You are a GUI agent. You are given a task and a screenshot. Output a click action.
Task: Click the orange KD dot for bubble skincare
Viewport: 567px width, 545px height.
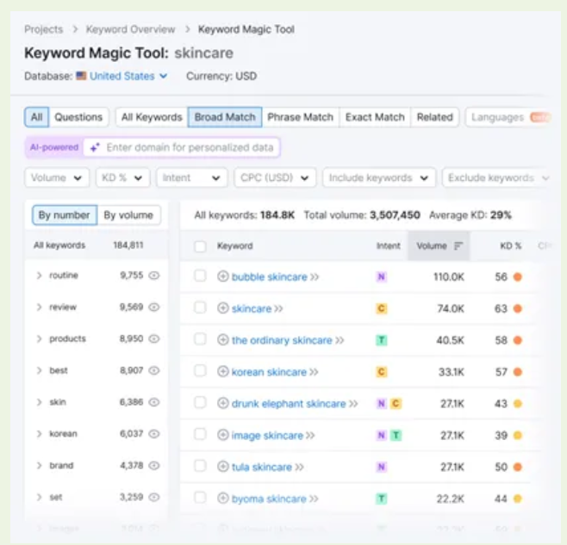pos(518,277)
